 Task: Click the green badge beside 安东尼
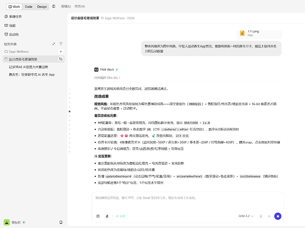(24, 223)
